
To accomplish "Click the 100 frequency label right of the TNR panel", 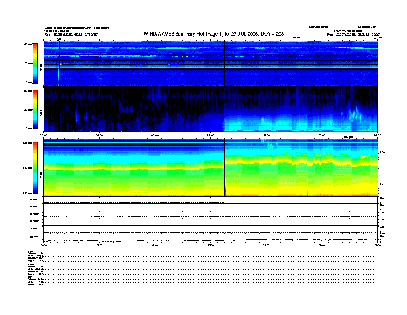I will tap(382, 152).
